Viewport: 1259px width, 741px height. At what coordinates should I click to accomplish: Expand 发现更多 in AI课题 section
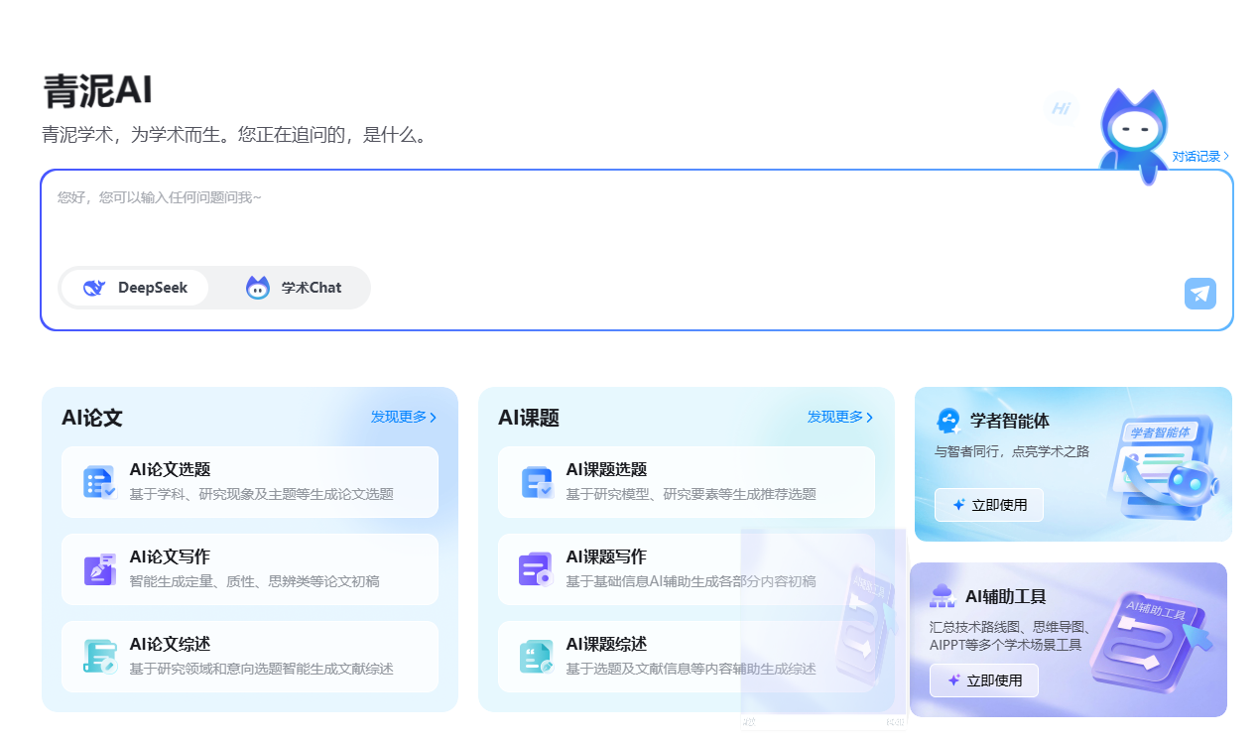(838, 417)
